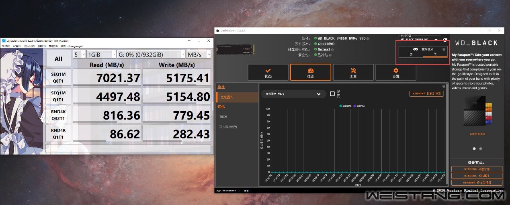Screen dimensions: 510x205
Task: Click the green check beside firmware 611110WD
Action: 315,44
